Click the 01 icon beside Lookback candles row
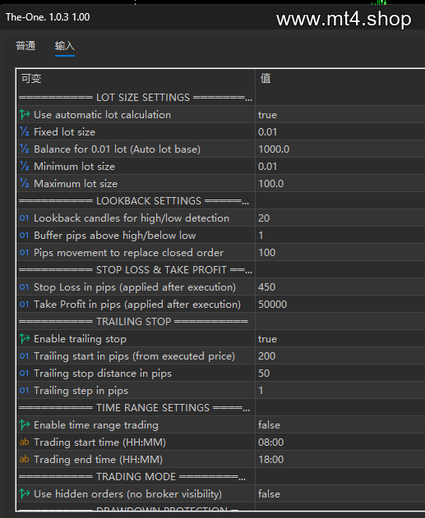This screenshot has width=425, height=518. pos(24,218)
